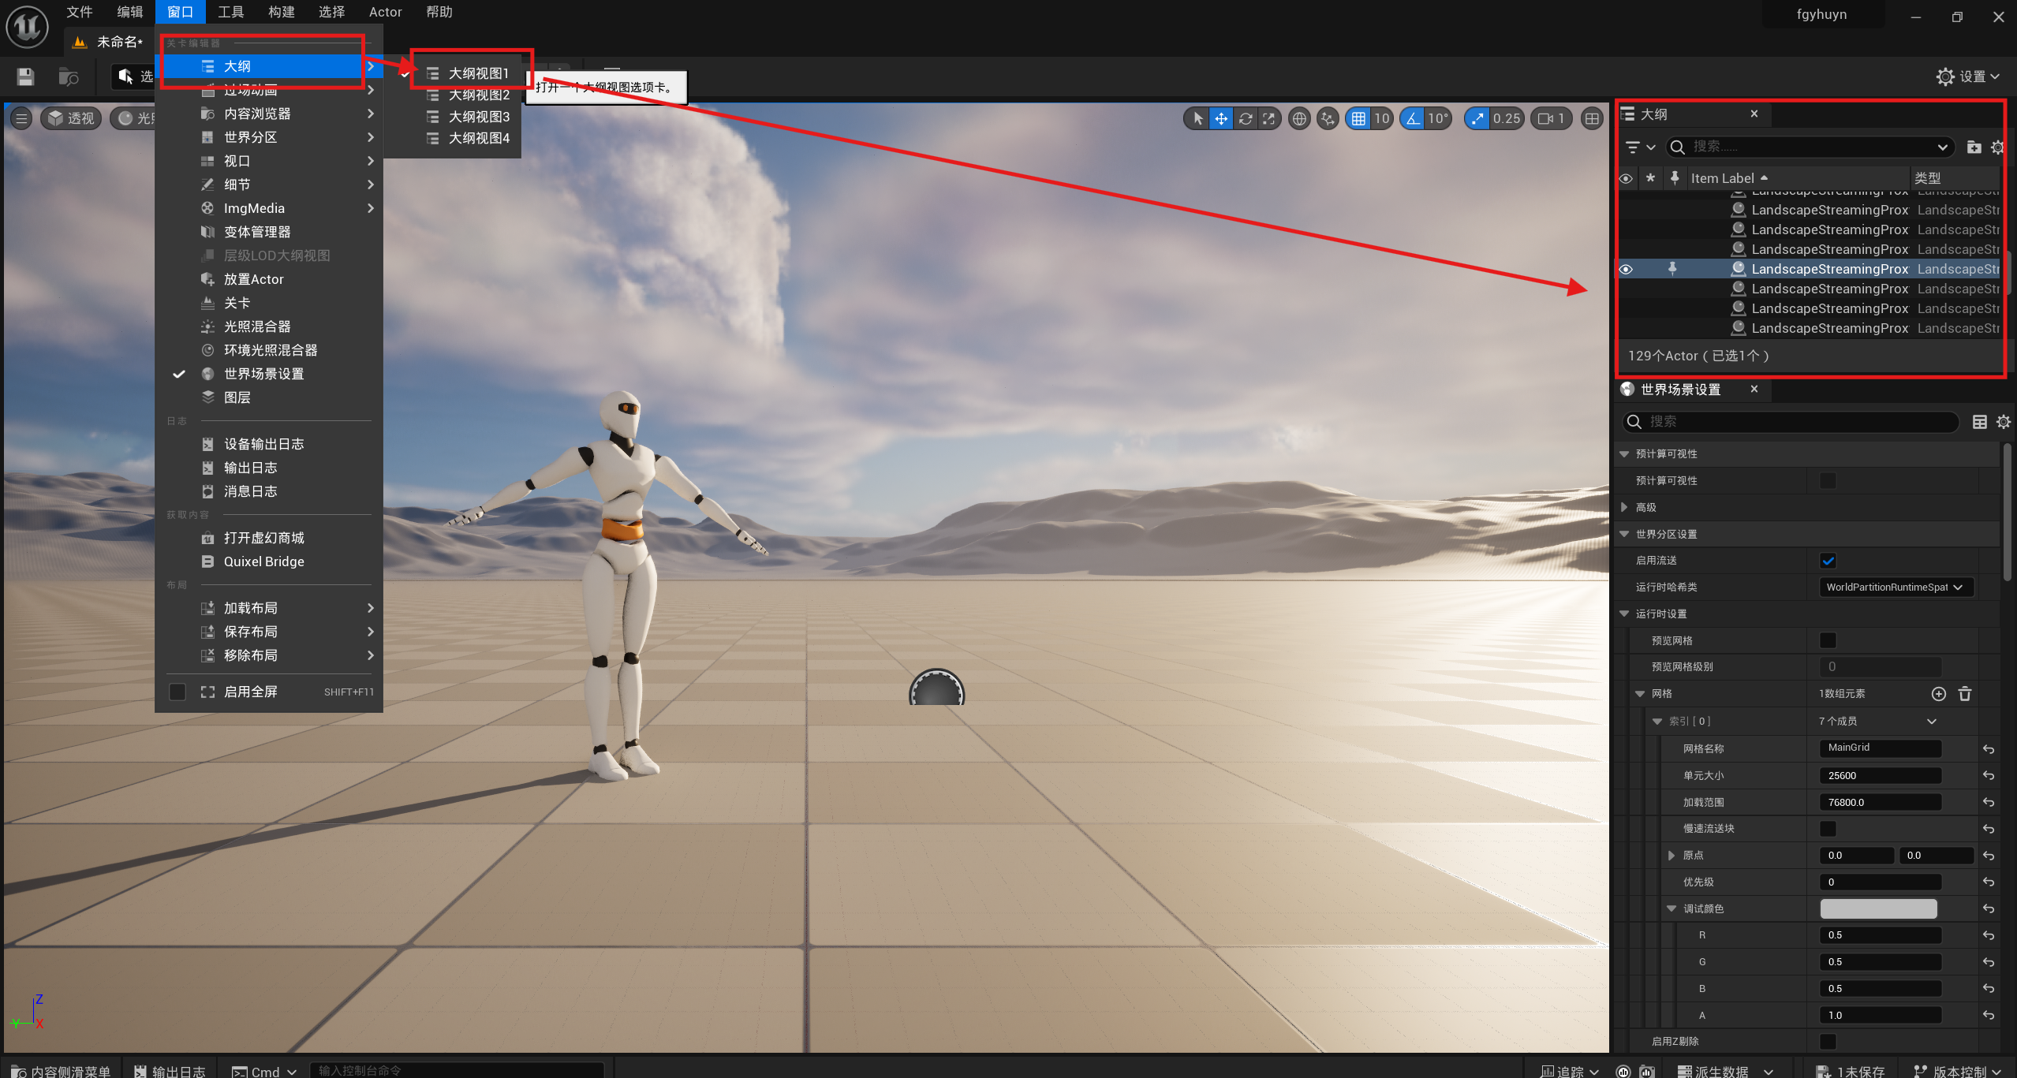Click the save level floppy disk icon
Screen dimensions: 2017x1078
(25, 76)
